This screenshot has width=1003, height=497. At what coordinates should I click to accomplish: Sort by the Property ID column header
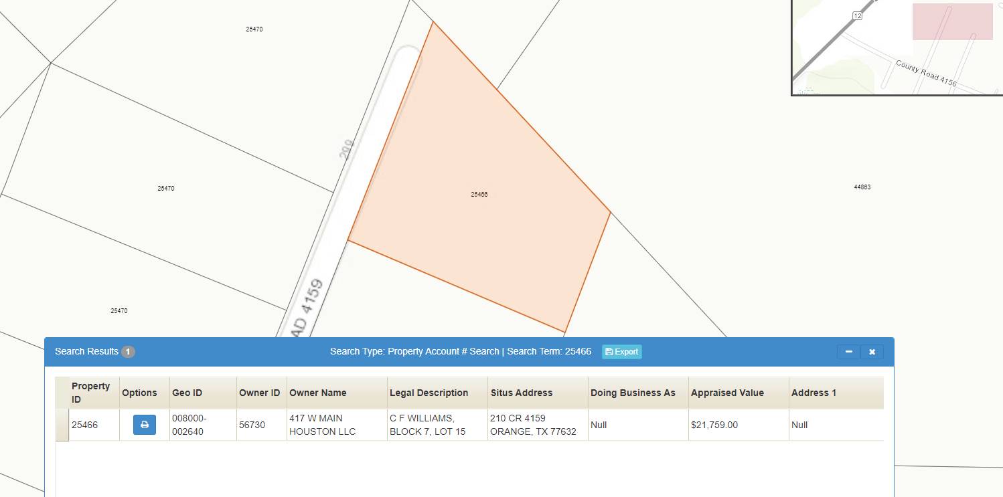pyautogui.click(x=91, y=393)
